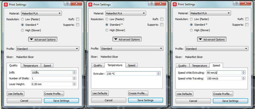
Task: Click the Speed while Traveling 150 mm/s field
Action: click(x=224, y=78)
